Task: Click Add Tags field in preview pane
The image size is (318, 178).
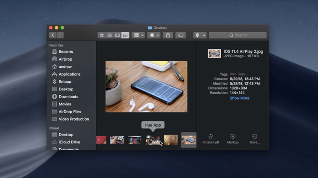Action: coord(238,74)
